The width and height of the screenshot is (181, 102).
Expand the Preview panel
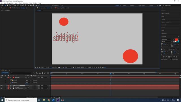point(163,11)
